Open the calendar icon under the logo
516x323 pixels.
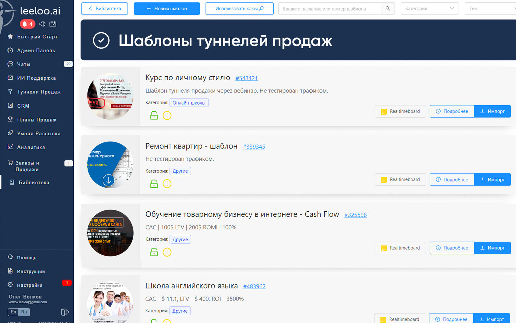pyautogui.click(x=53, y=24)
